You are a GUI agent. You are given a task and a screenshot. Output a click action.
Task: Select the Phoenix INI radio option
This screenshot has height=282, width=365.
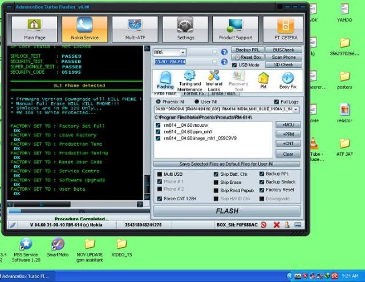[159, 102]
